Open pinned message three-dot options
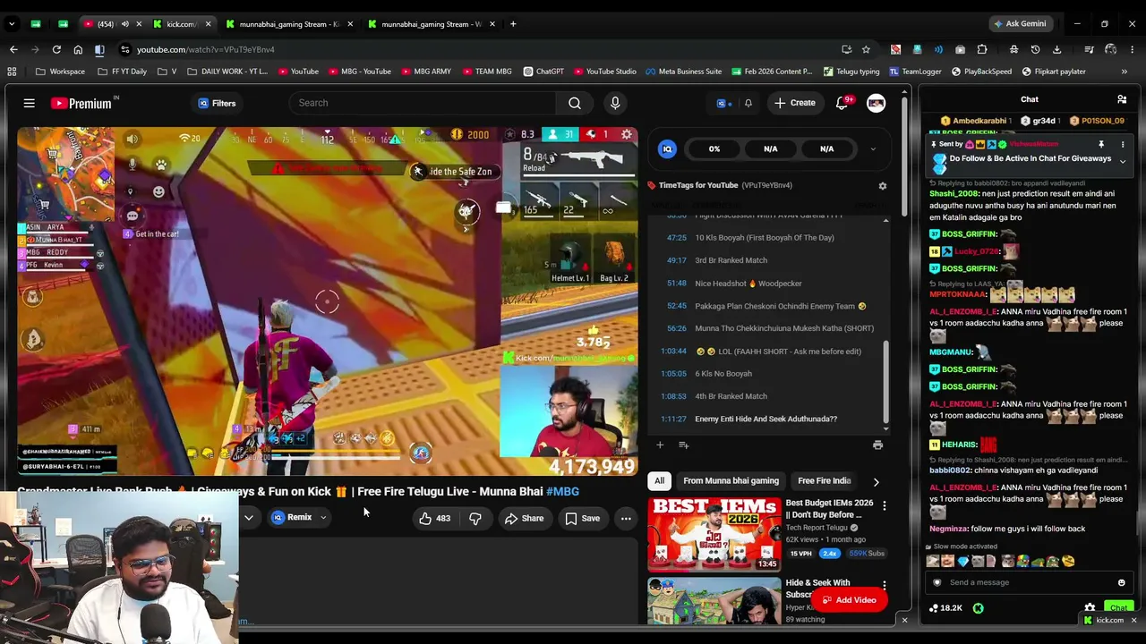1146x644 pixels. coord(1123,144)
